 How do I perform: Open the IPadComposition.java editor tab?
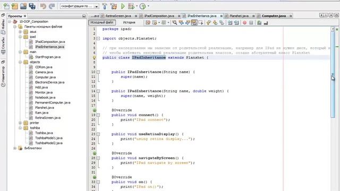[x=159, y=16]
